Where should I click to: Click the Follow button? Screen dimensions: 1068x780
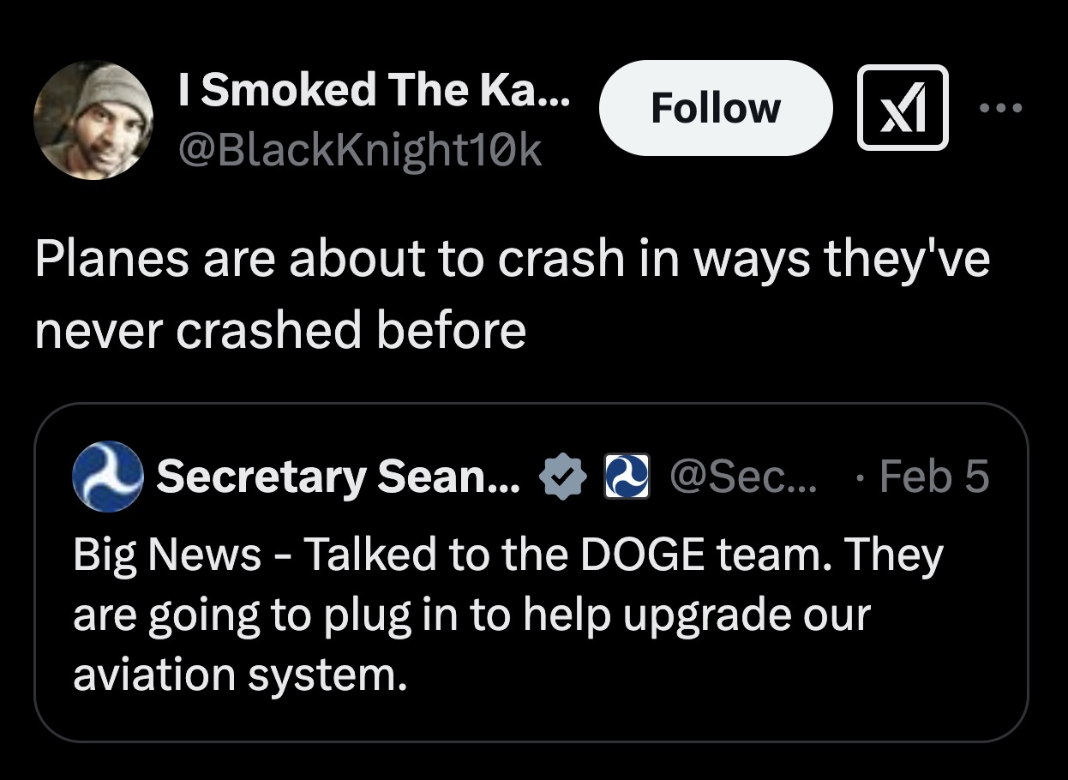pos(717,108)
